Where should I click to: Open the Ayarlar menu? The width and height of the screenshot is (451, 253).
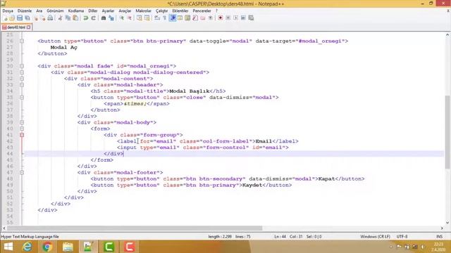(x=108, y=11)
